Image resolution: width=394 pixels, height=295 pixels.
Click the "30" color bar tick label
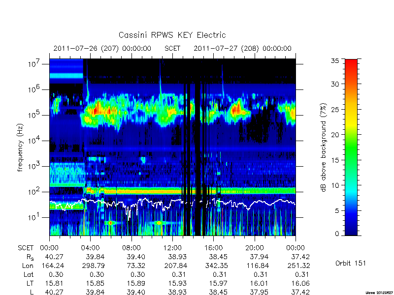pyautogui.click(x=335, y=84)
